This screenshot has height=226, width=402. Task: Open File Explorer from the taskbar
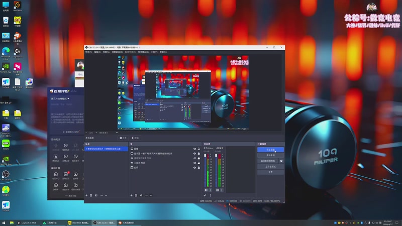pos(12,223)
